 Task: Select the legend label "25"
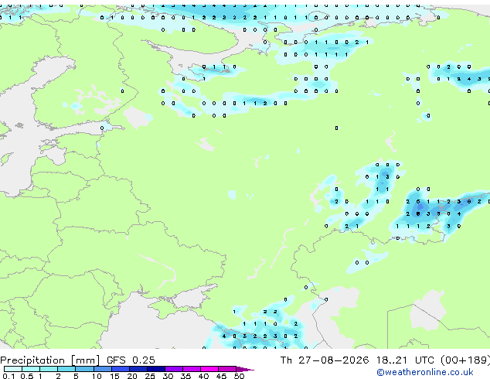pyautogui.click(x=150, y=376)
